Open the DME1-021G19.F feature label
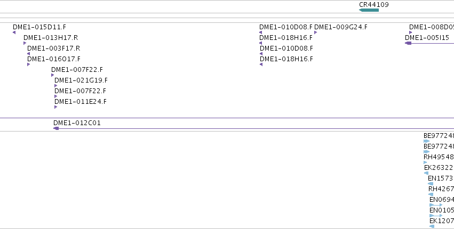Screen dimensions: 454x229 tap(81, 80)
